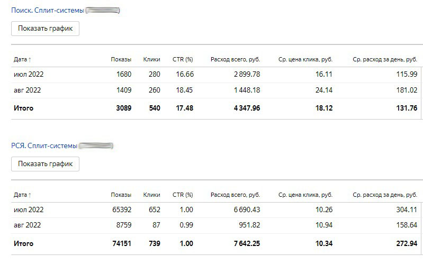The image size is (423, 264).
Task: Sort Поиск table by Показы column header
Action: tap(121, 59)
